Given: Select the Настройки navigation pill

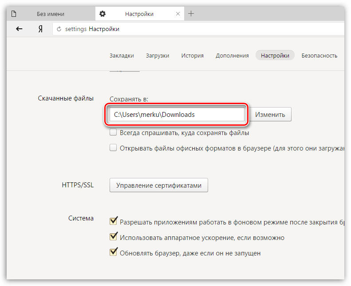Looking at the screenshot, I should point(275,55).
